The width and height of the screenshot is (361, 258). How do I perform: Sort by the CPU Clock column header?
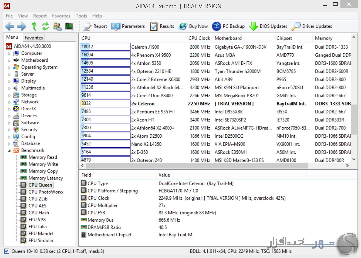click(x=199, y=38)
